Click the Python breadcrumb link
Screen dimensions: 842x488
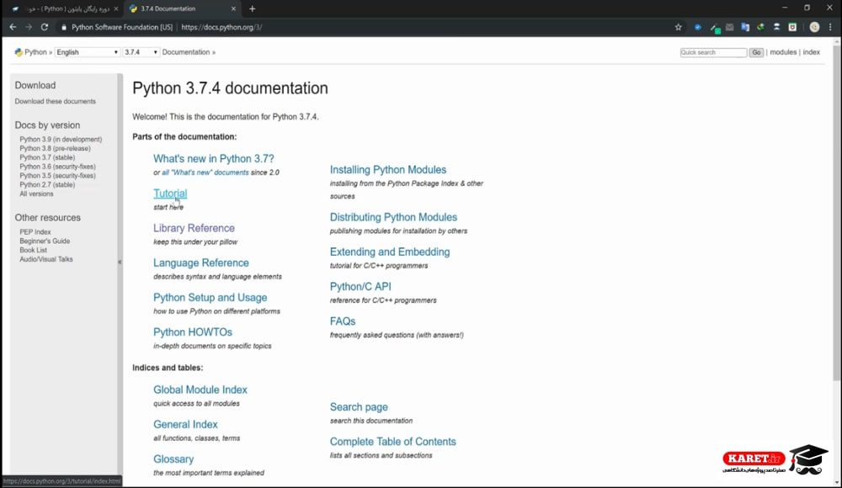point(35,52)
